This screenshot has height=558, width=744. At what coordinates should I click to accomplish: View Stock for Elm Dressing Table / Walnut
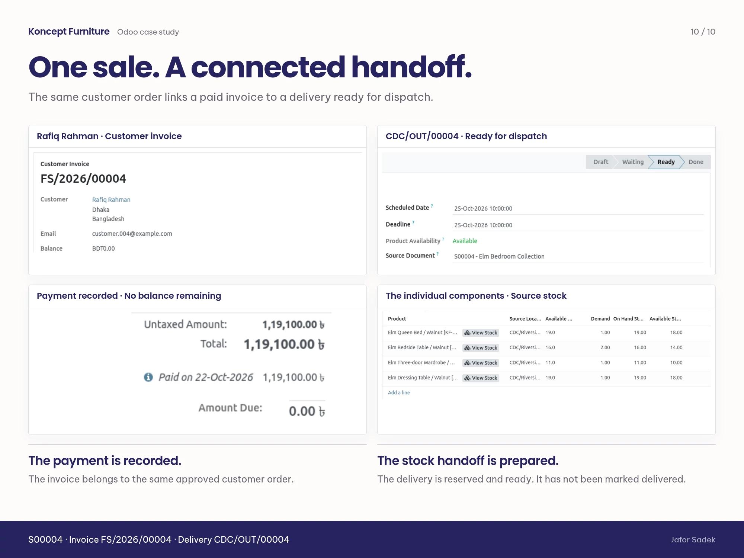[x=481, y=378]
